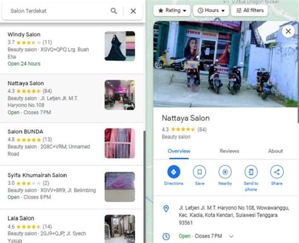299x243 pixels.
Task: Clear the search with X icon
Action: (x=133, y=11)
